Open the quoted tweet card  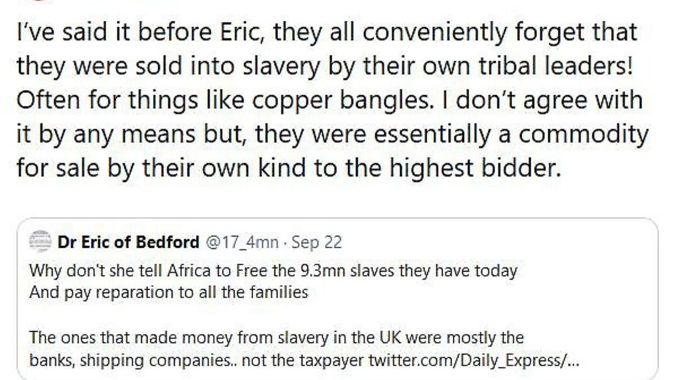coord(337,299)
